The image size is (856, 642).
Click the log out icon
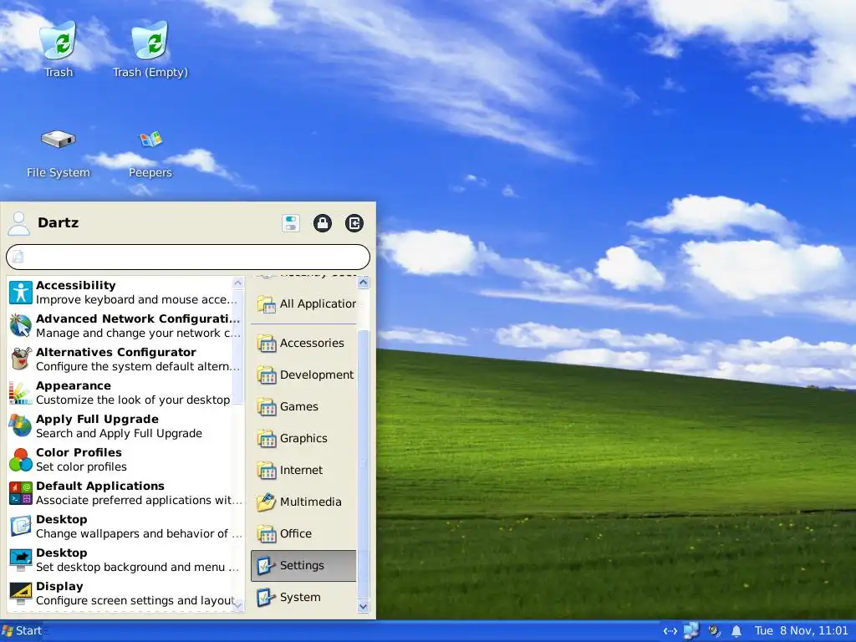coord(354,223)
